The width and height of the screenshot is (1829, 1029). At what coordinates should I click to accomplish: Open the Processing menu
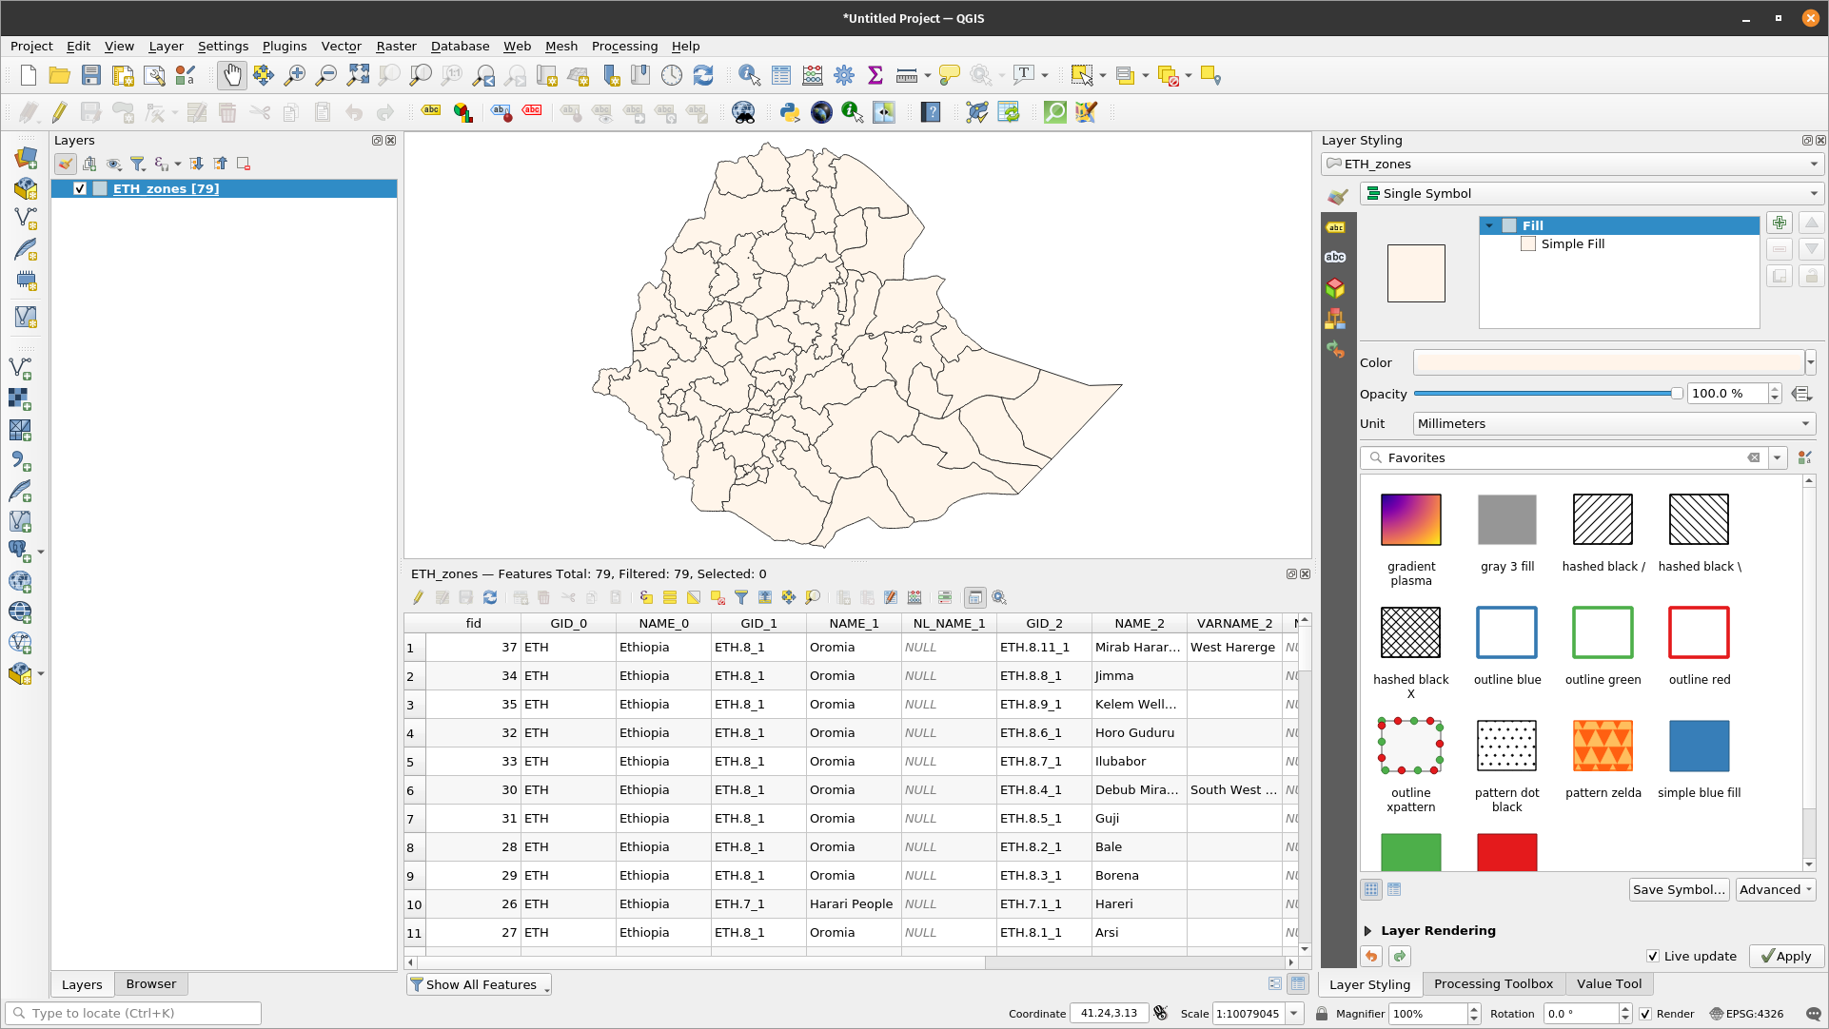[624, 46]
